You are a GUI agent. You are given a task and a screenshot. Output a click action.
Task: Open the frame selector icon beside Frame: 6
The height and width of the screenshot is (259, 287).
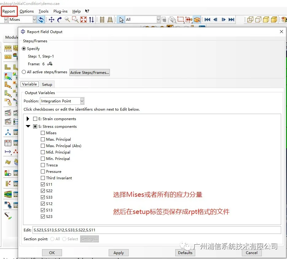pyautogui.click(x=50, y=64)
